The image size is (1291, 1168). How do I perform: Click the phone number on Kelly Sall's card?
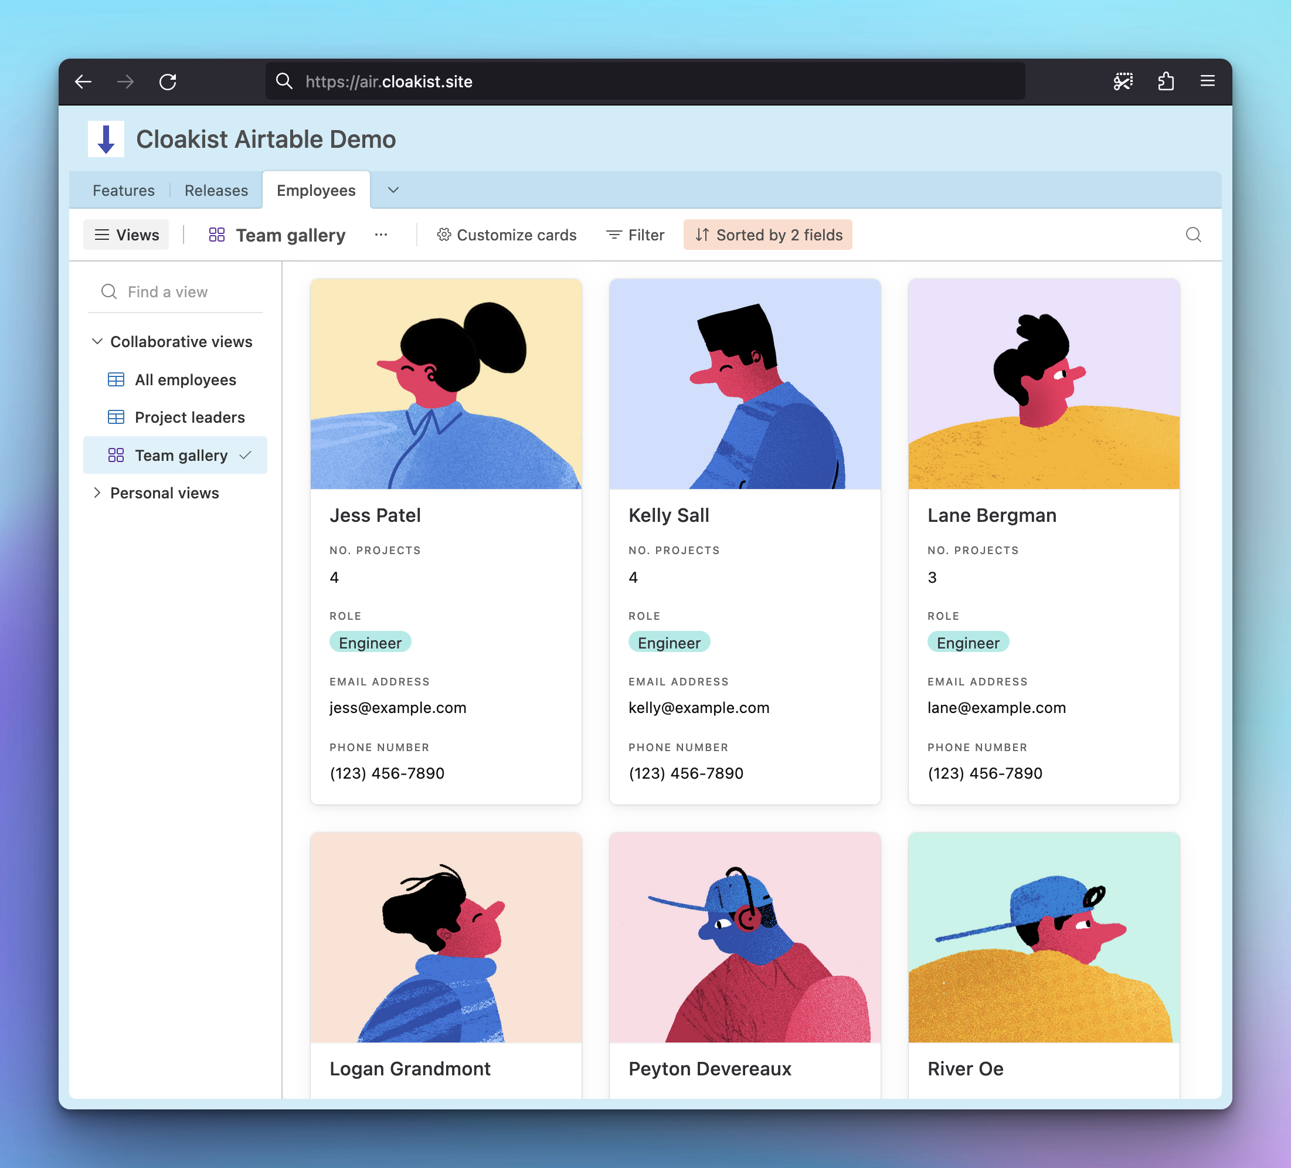686,773
